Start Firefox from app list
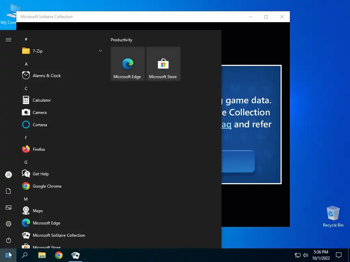The image size is (350, 262). 62,149
